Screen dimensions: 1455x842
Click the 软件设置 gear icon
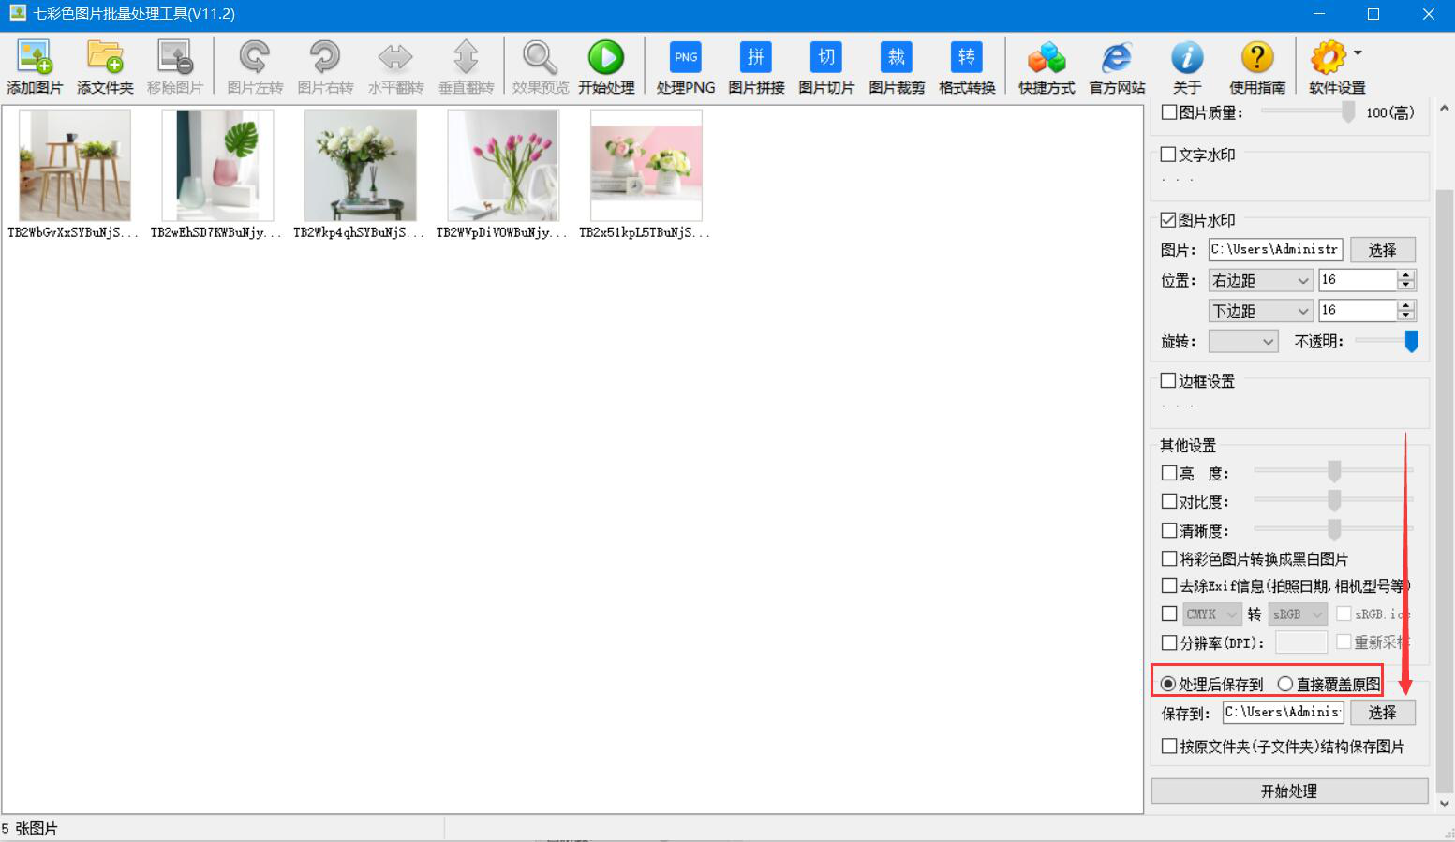click(1328, 57)
